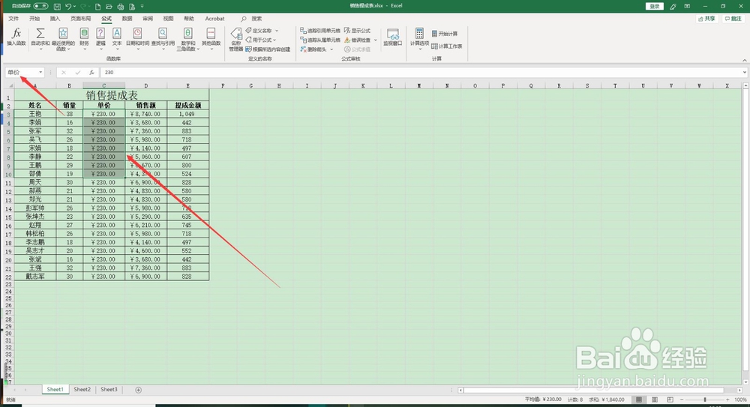
Task: Toggle Show Formulas (显示公式)
Action: pyautogui.click(x=357, y=31)
